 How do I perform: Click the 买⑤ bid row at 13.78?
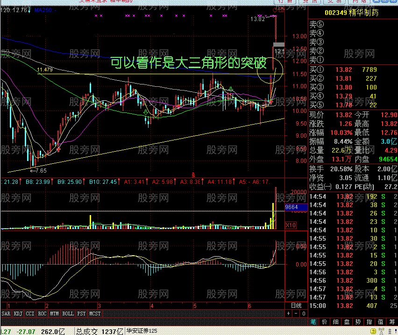[x=353, y=105]
